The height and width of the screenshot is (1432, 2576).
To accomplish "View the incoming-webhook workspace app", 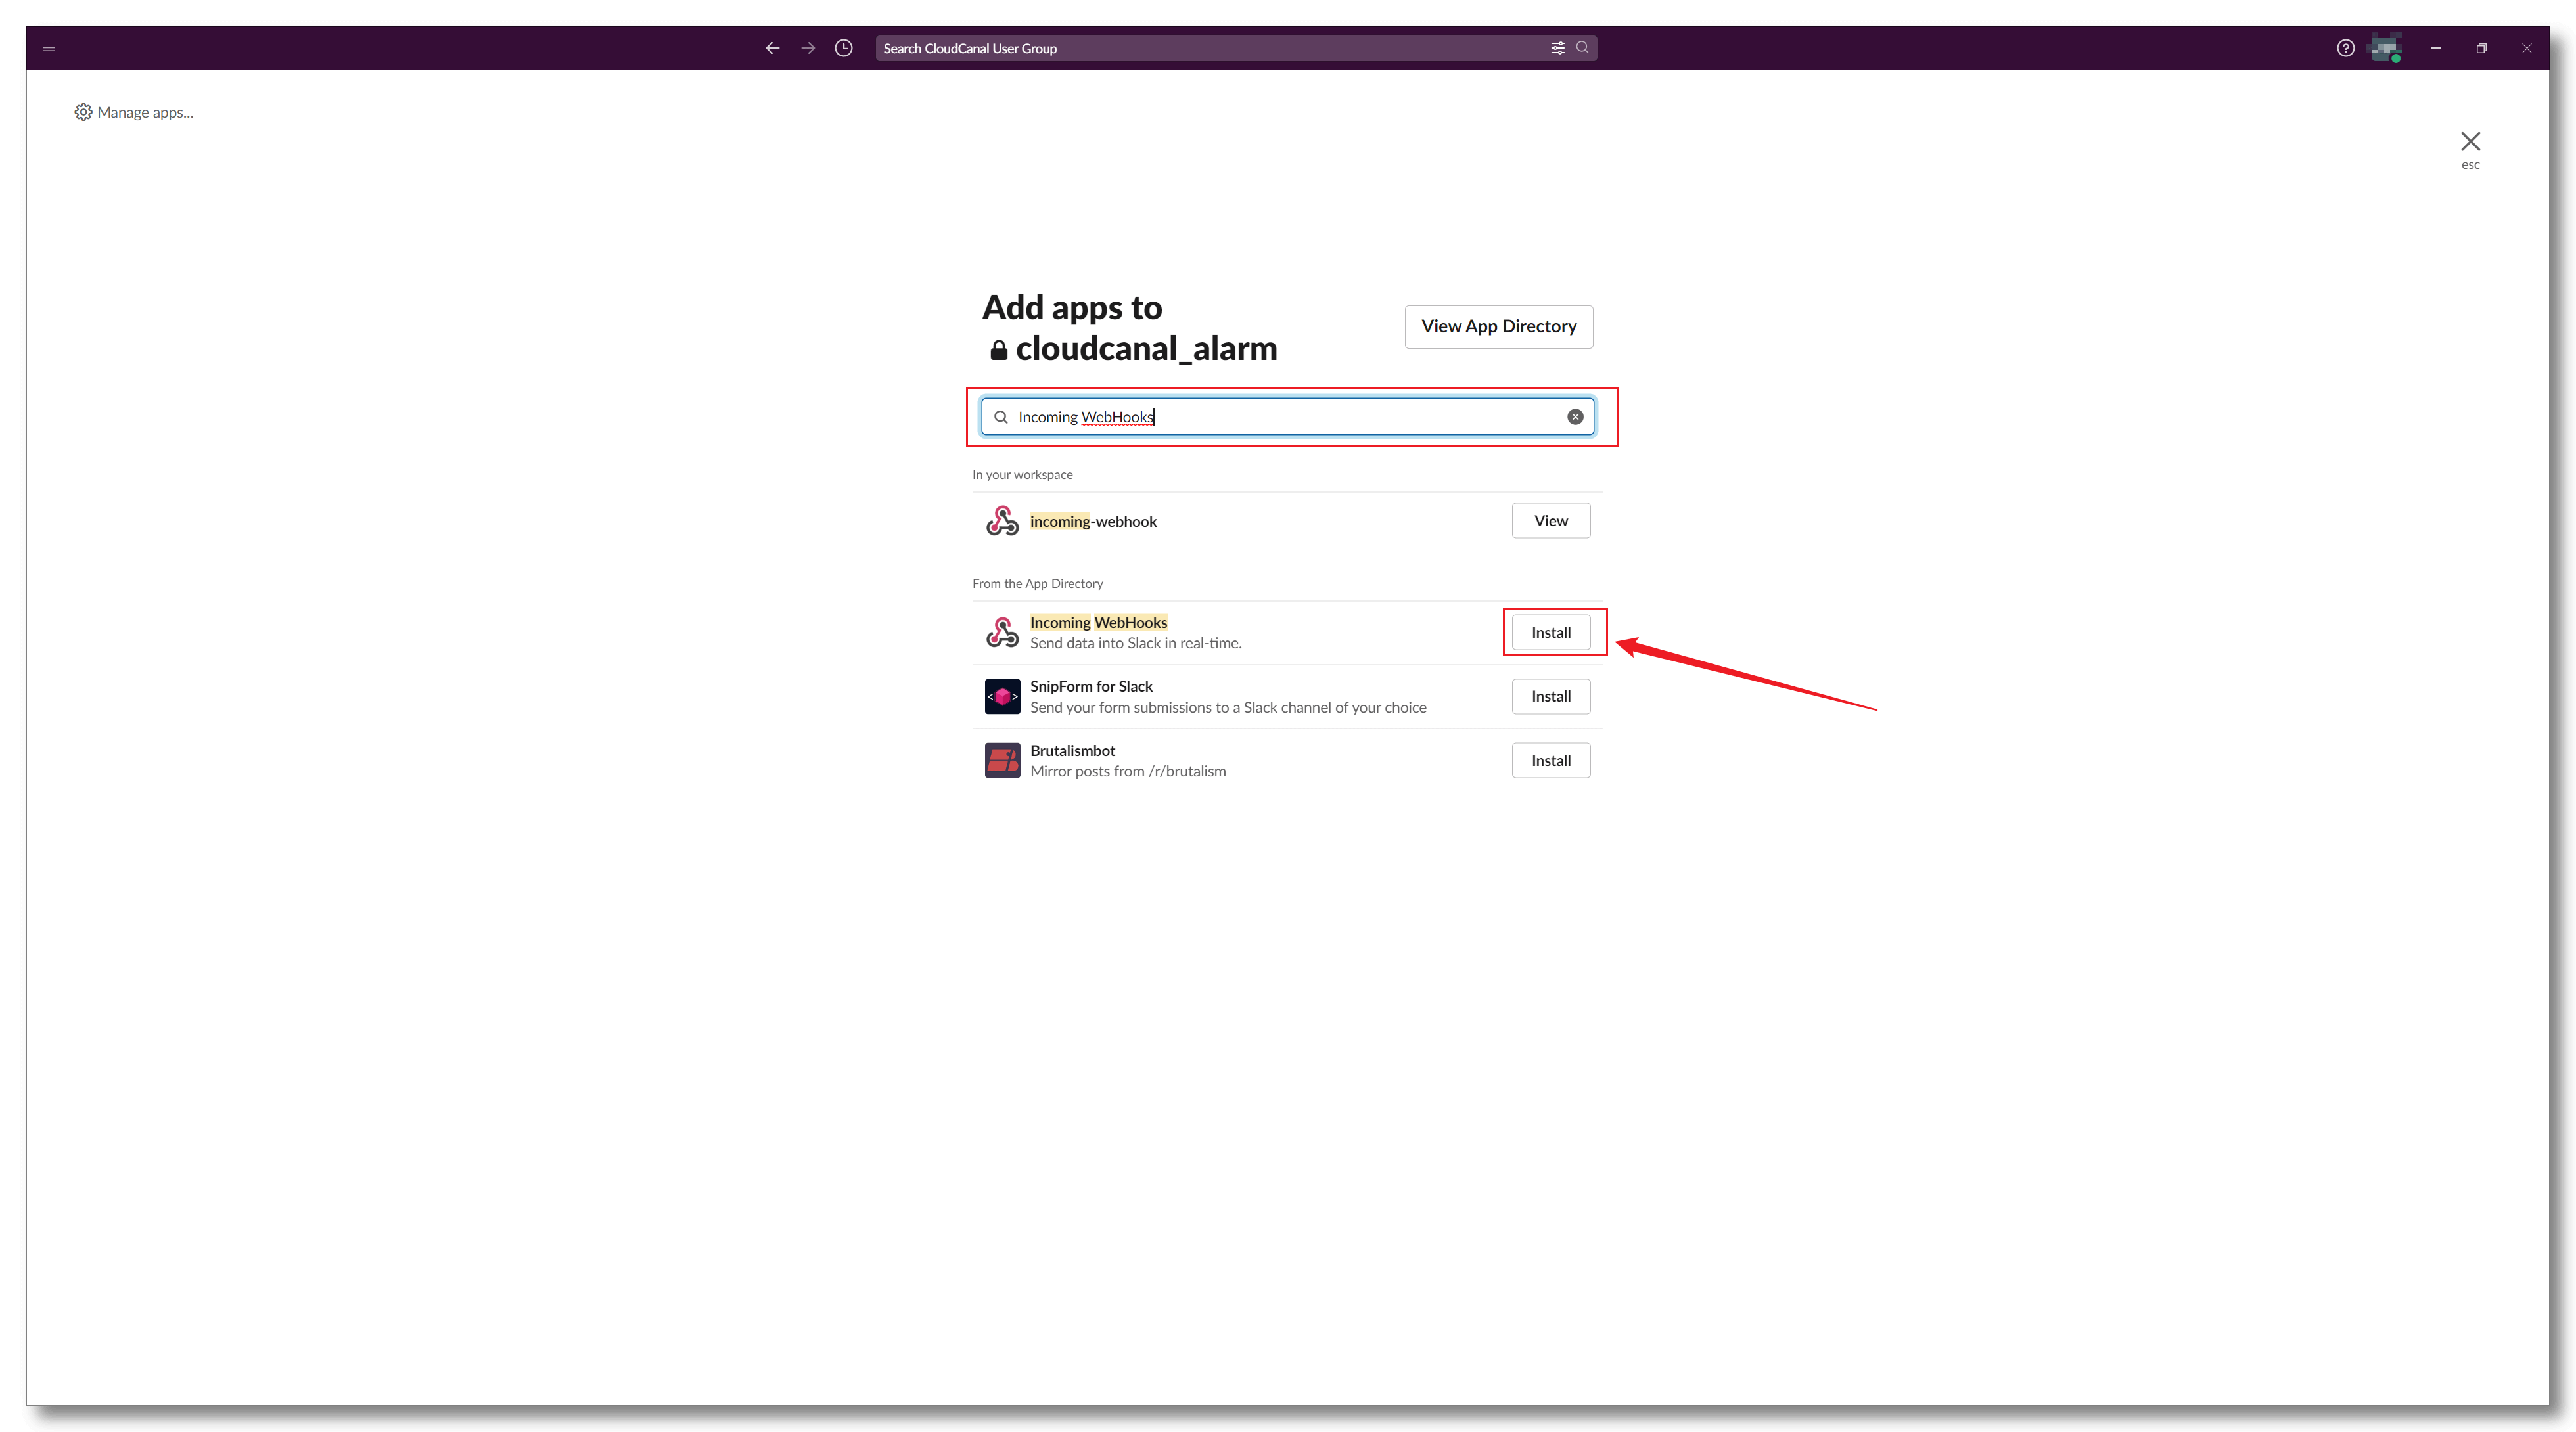I will (x=1550, y=521).
